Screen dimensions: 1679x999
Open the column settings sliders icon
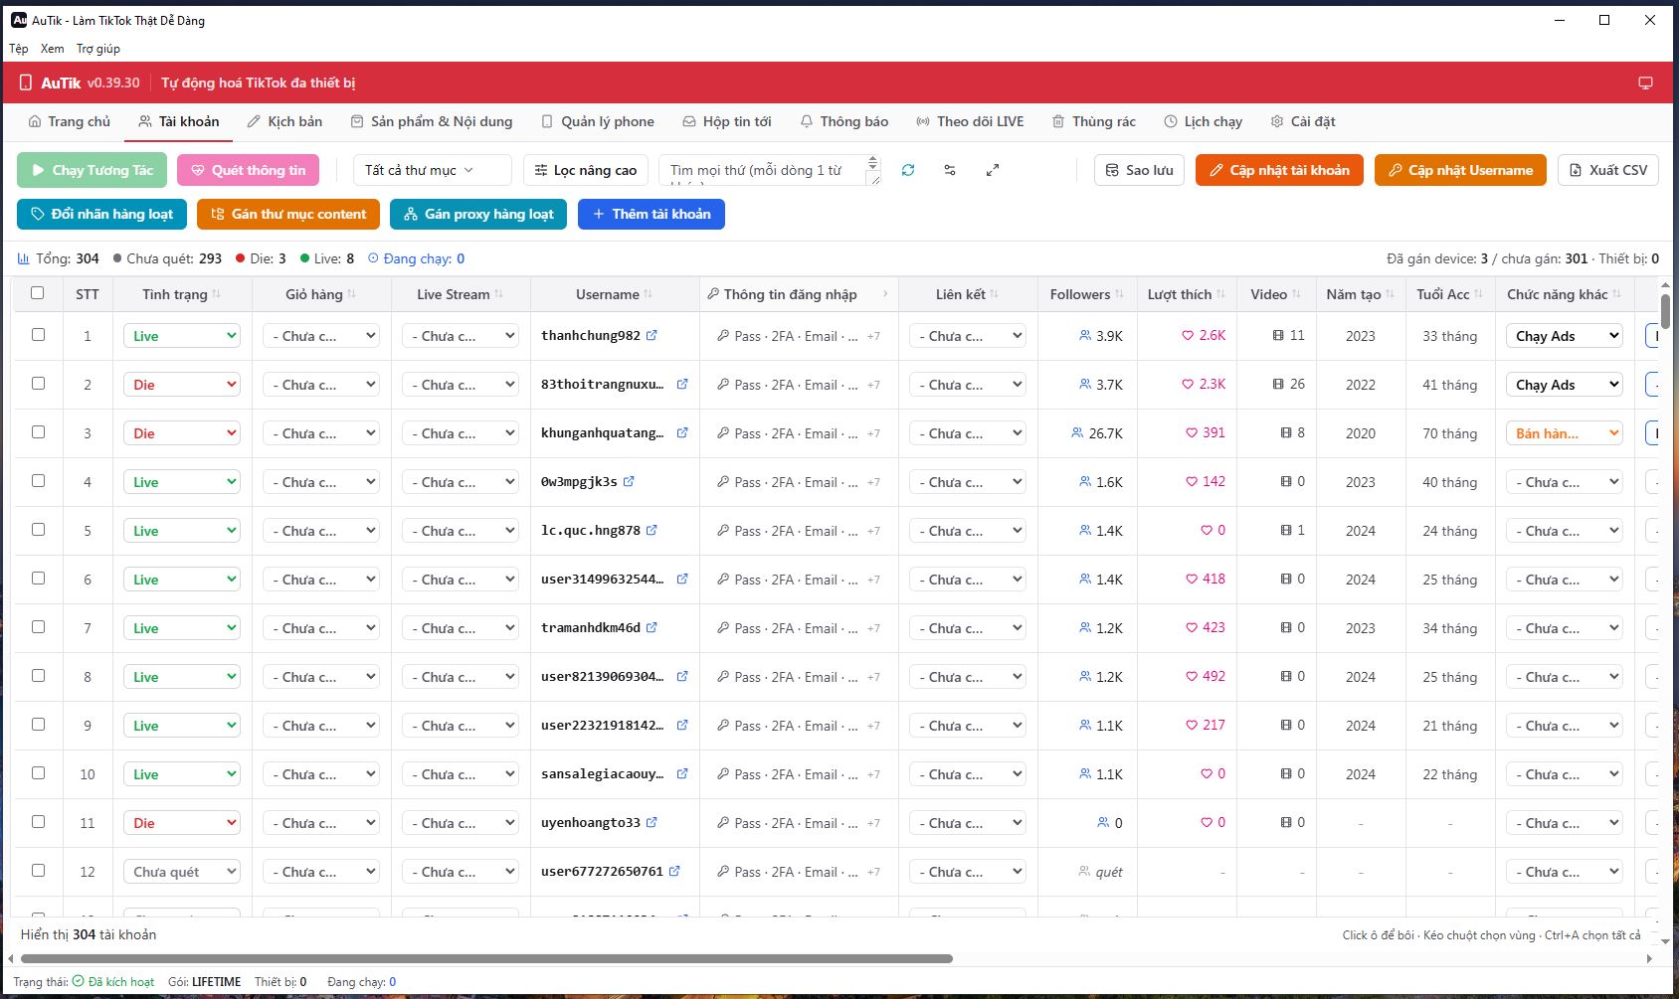pyautogui.click(x=950, y=170)
